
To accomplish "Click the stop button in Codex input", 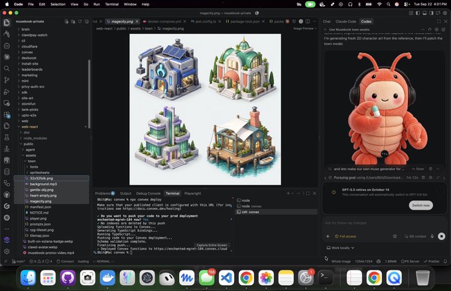I will tap(442, 236).
